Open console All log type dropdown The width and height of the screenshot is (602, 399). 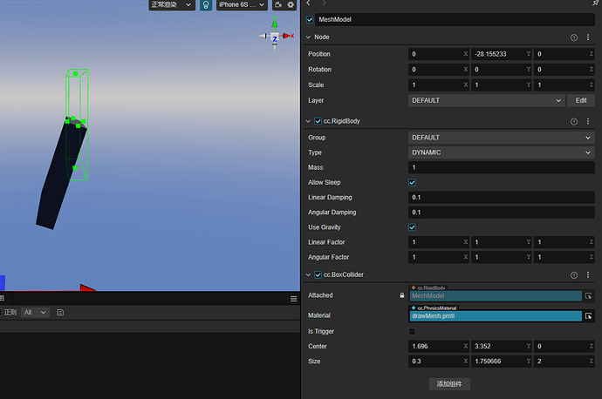click(35, 313)
